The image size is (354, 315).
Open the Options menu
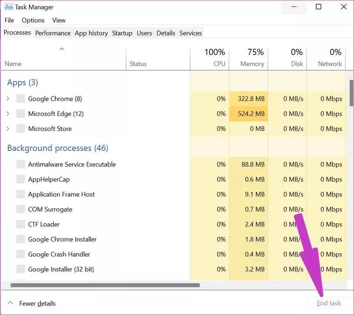[x=33, y=20]
